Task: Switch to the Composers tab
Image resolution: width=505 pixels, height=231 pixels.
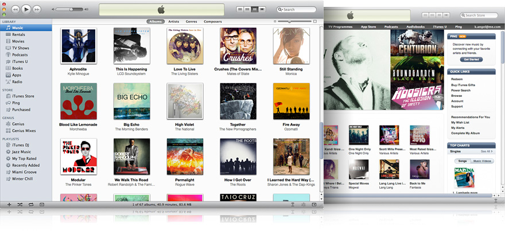Action: click(x=212, y=22)
